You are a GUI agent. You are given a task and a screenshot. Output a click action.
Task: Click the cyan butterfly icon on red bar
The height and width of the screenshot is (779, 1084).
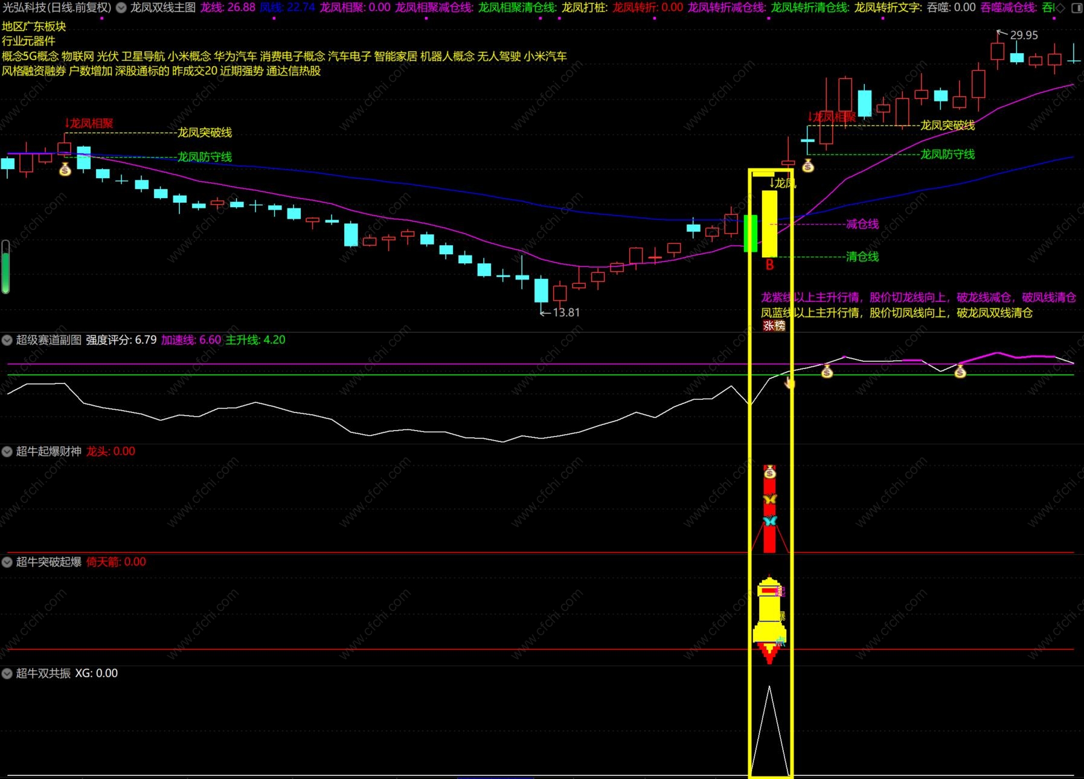[x=769, y=521]
